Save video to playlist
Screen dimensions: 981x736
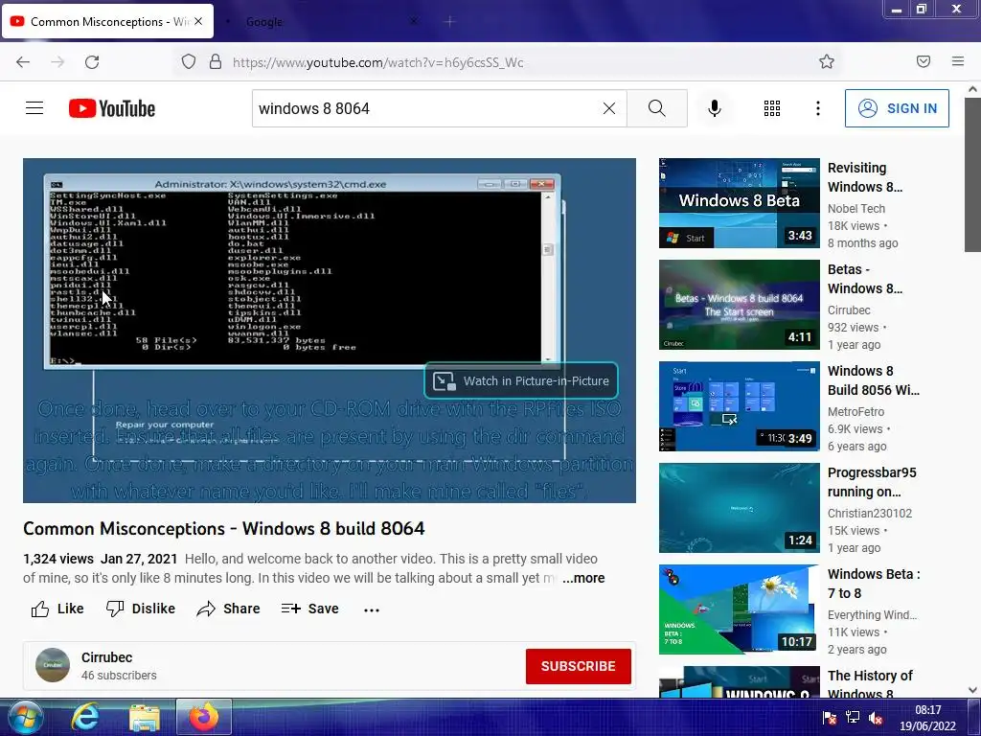309,609
